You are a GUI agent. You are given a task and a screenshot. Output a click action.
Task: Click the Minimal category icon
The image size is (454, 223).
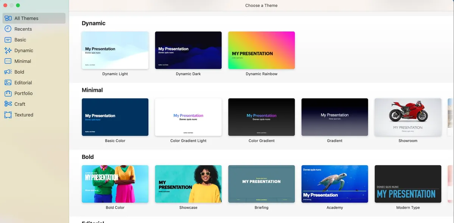point(8,61)
